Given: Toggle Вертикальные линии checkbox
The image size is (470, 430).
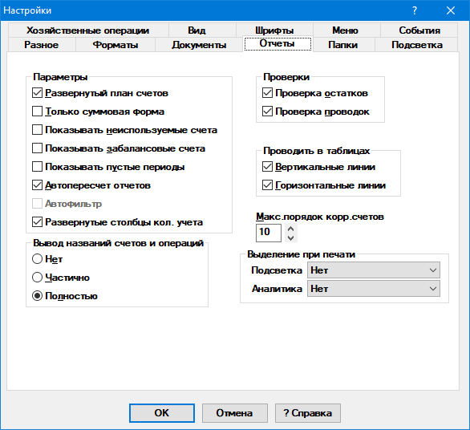Looking at the screenshot, I should point(267,167).
